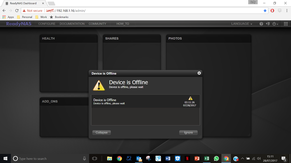The width and height of the screenshot is (291, 163).
Task: Select the Device is Offline log entry
Action: (146, 102)
